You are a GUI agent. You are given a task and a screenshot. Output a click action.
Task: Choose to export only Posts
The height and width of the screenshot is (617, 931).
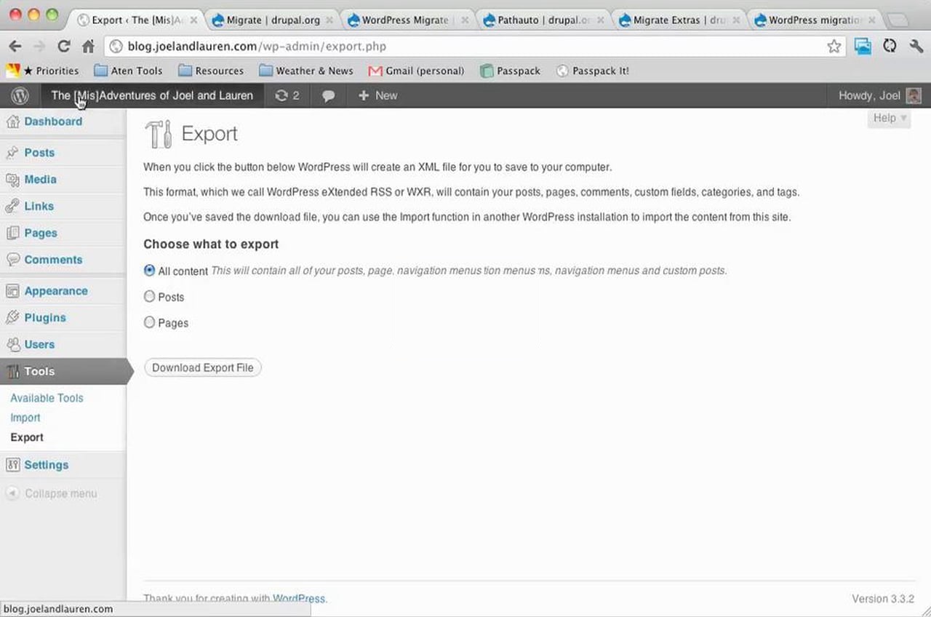[x=149, y=297]
